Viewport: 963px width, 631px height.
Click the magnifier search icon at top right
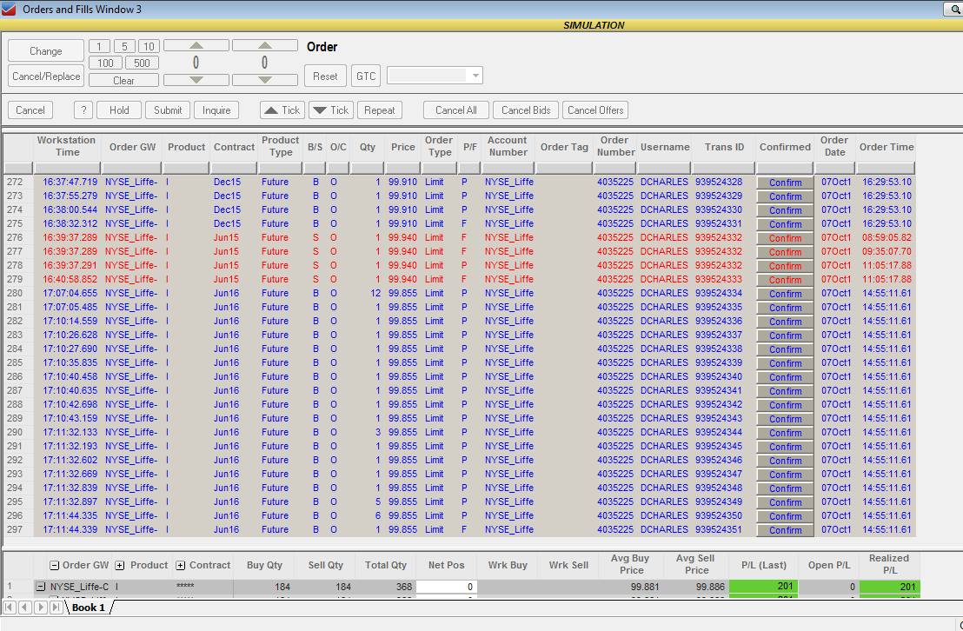[954, 10]
